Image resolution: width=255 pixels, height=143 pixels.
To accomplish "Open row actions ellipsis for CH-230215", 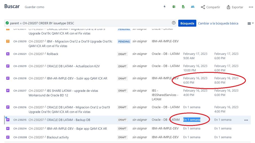I will click(x=246, y=120).
